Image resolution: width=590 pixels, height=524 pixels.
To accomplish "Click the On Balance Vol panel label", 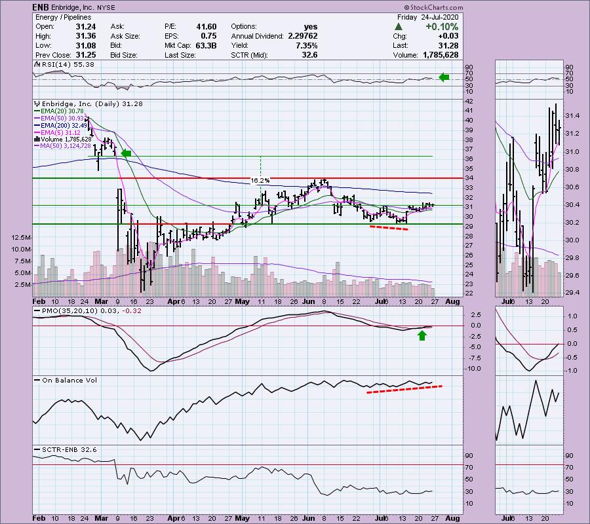I will [x=60, y=379].
